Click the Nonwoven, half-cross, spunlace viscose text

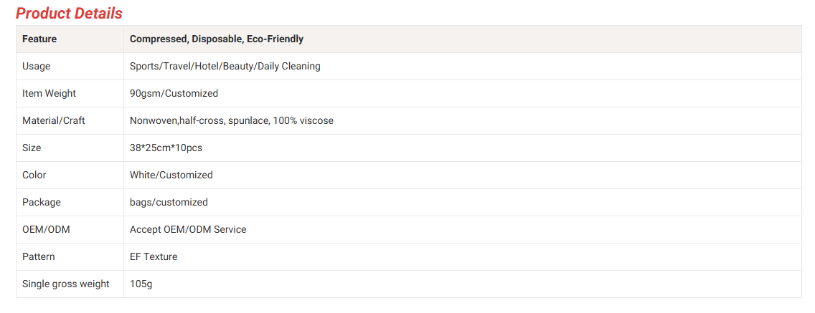pyautogui.click(x=231, y=120)
